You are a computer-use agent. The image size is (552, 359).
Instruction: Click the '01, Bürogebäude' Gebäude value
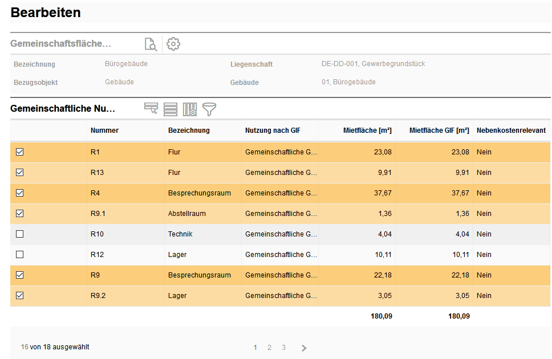(348, 82)
